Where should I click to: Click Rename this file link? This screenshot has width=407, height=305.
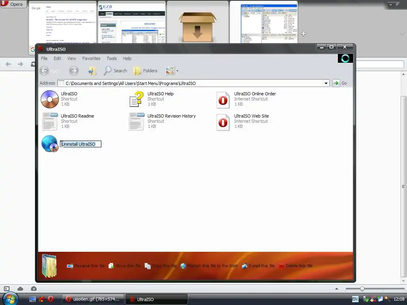pos(86,266)
